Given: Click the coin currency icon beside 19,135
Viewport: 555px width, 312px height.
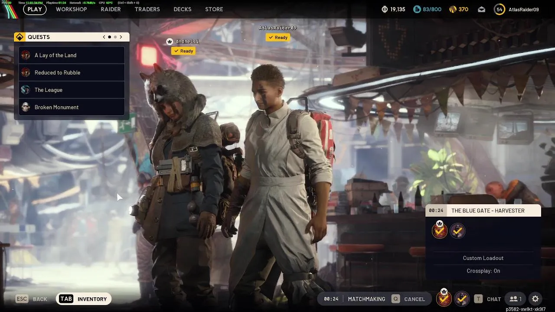Looking at the screenshot, I should point(385,9).
